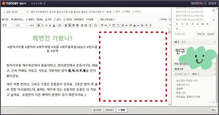Viewport: 219px width, 115px height.
Task: Switch to the 위치 tab
Action: coord(183,42)
